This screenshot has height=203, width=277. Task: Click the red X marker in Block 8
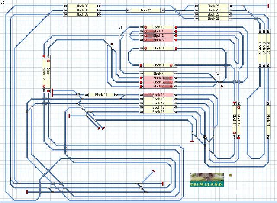(145, 48)
